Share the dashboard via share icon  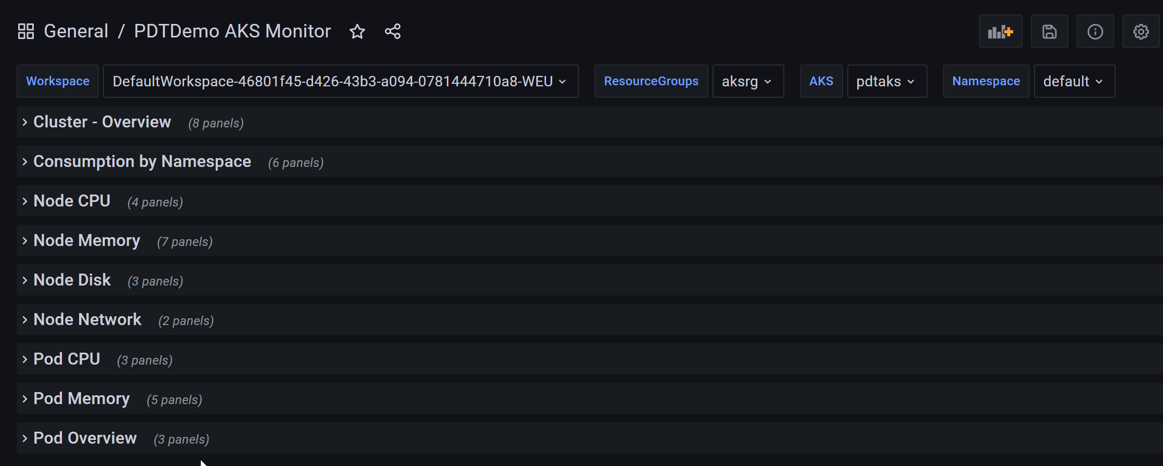pos(393,32)
